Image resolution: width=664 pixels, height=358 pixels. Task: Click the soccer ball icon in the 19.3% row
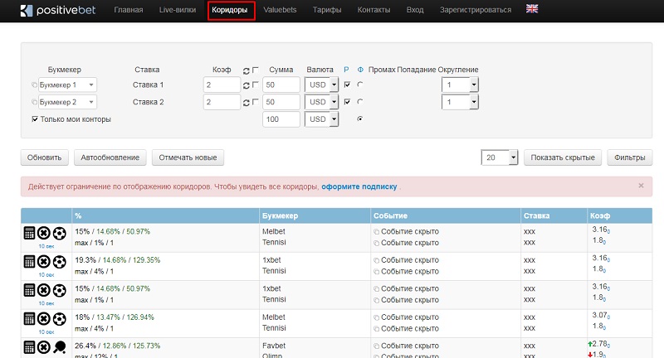59,262
